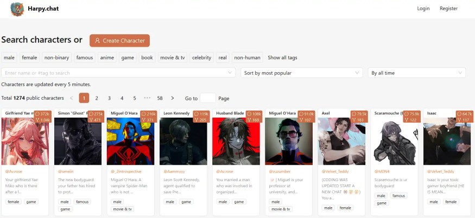
Task: Click movie & tv tag on vampire Spider-Man card
Action: tap(122, 209)
